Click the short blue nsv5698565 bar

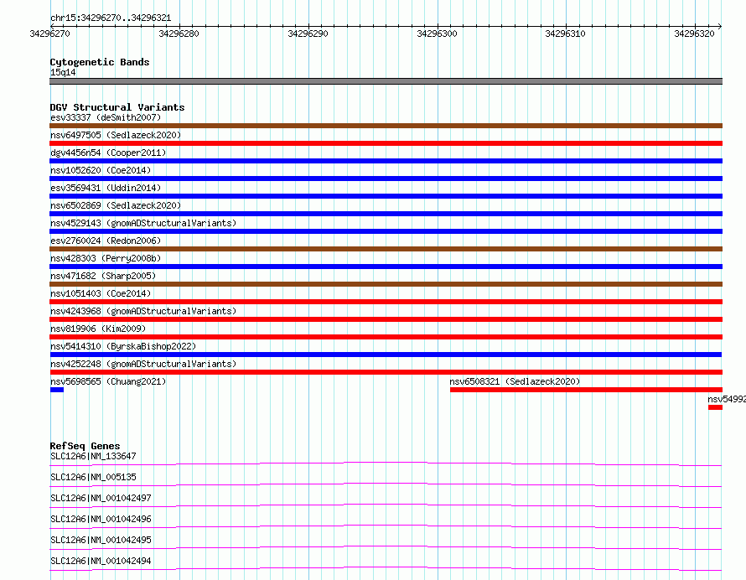(x=57, y=390)
